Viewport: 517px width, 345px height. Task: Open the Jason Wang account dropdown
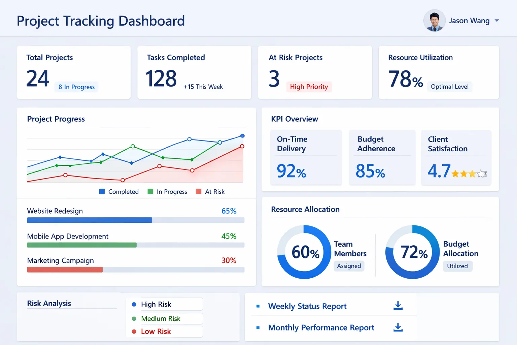tap(496, 21)
